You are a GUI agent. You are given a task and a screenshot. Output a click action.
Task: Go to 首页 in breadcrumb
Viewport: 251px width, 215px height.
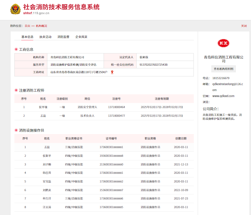click(27, 26)
